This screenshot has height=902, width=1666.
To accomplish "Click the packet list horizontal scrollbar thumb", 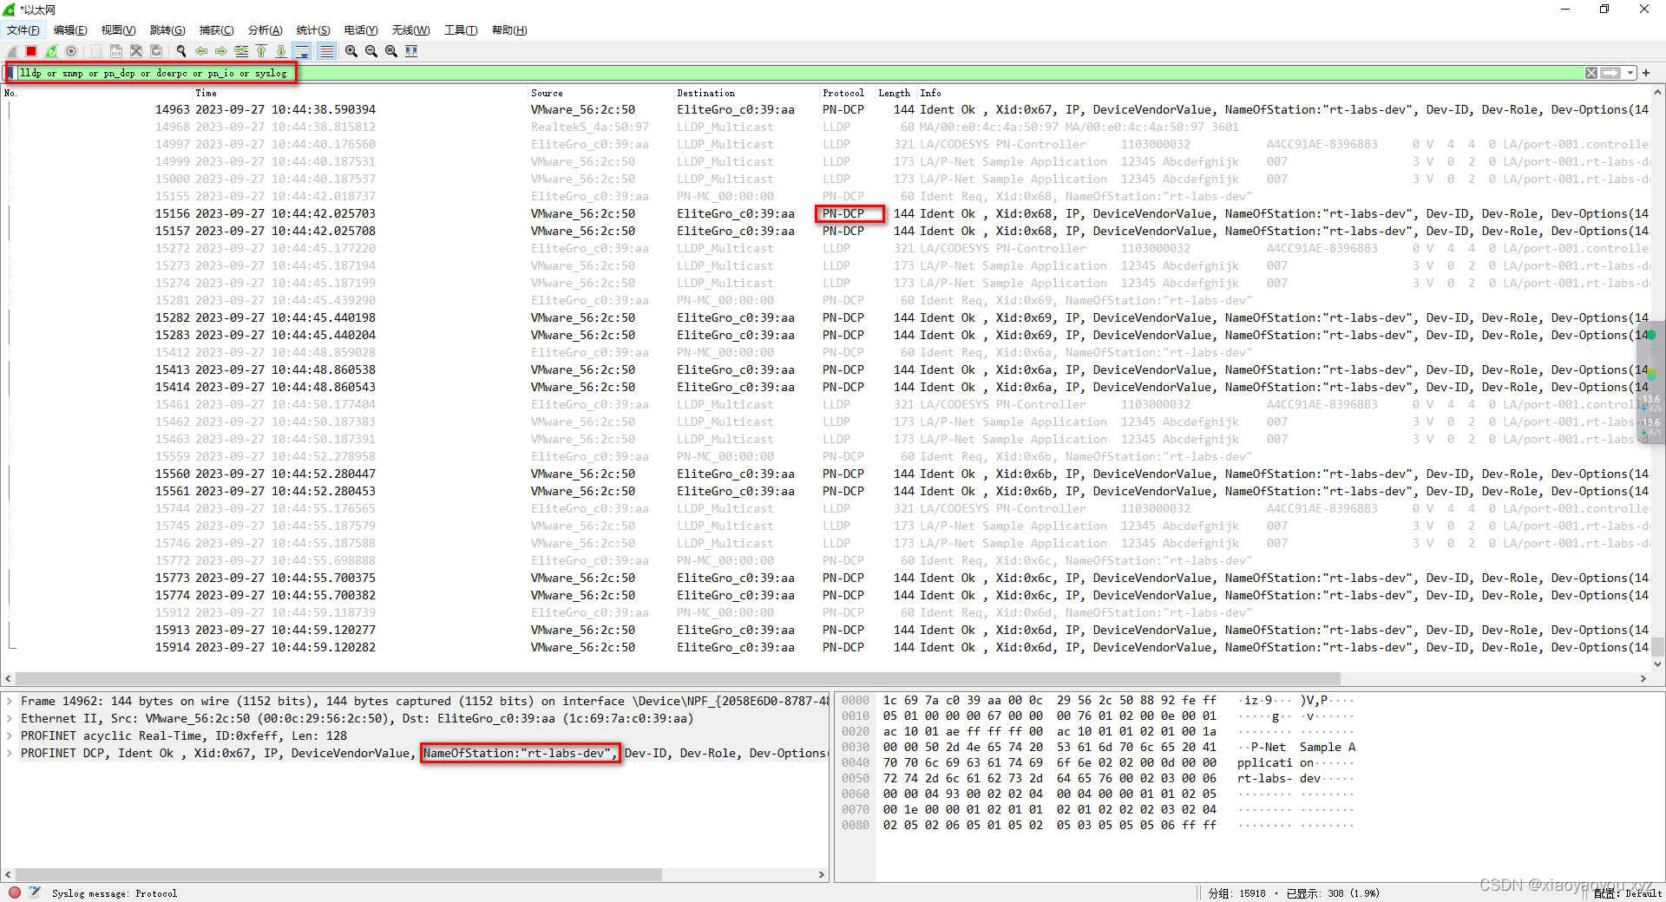I will click(678, 678).
